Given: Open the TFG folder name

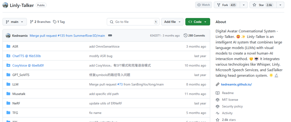Looking at the screenshot, I should (x=15, y=113).
